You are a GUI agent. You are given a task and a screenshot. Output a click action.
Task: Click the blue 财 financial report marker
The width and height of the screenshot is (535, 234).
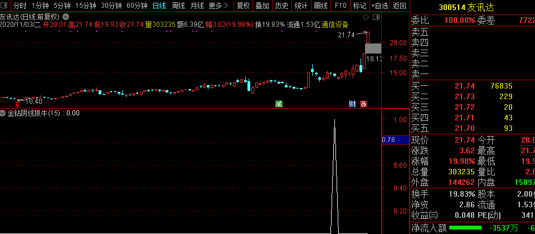click(x=352, y=104)
